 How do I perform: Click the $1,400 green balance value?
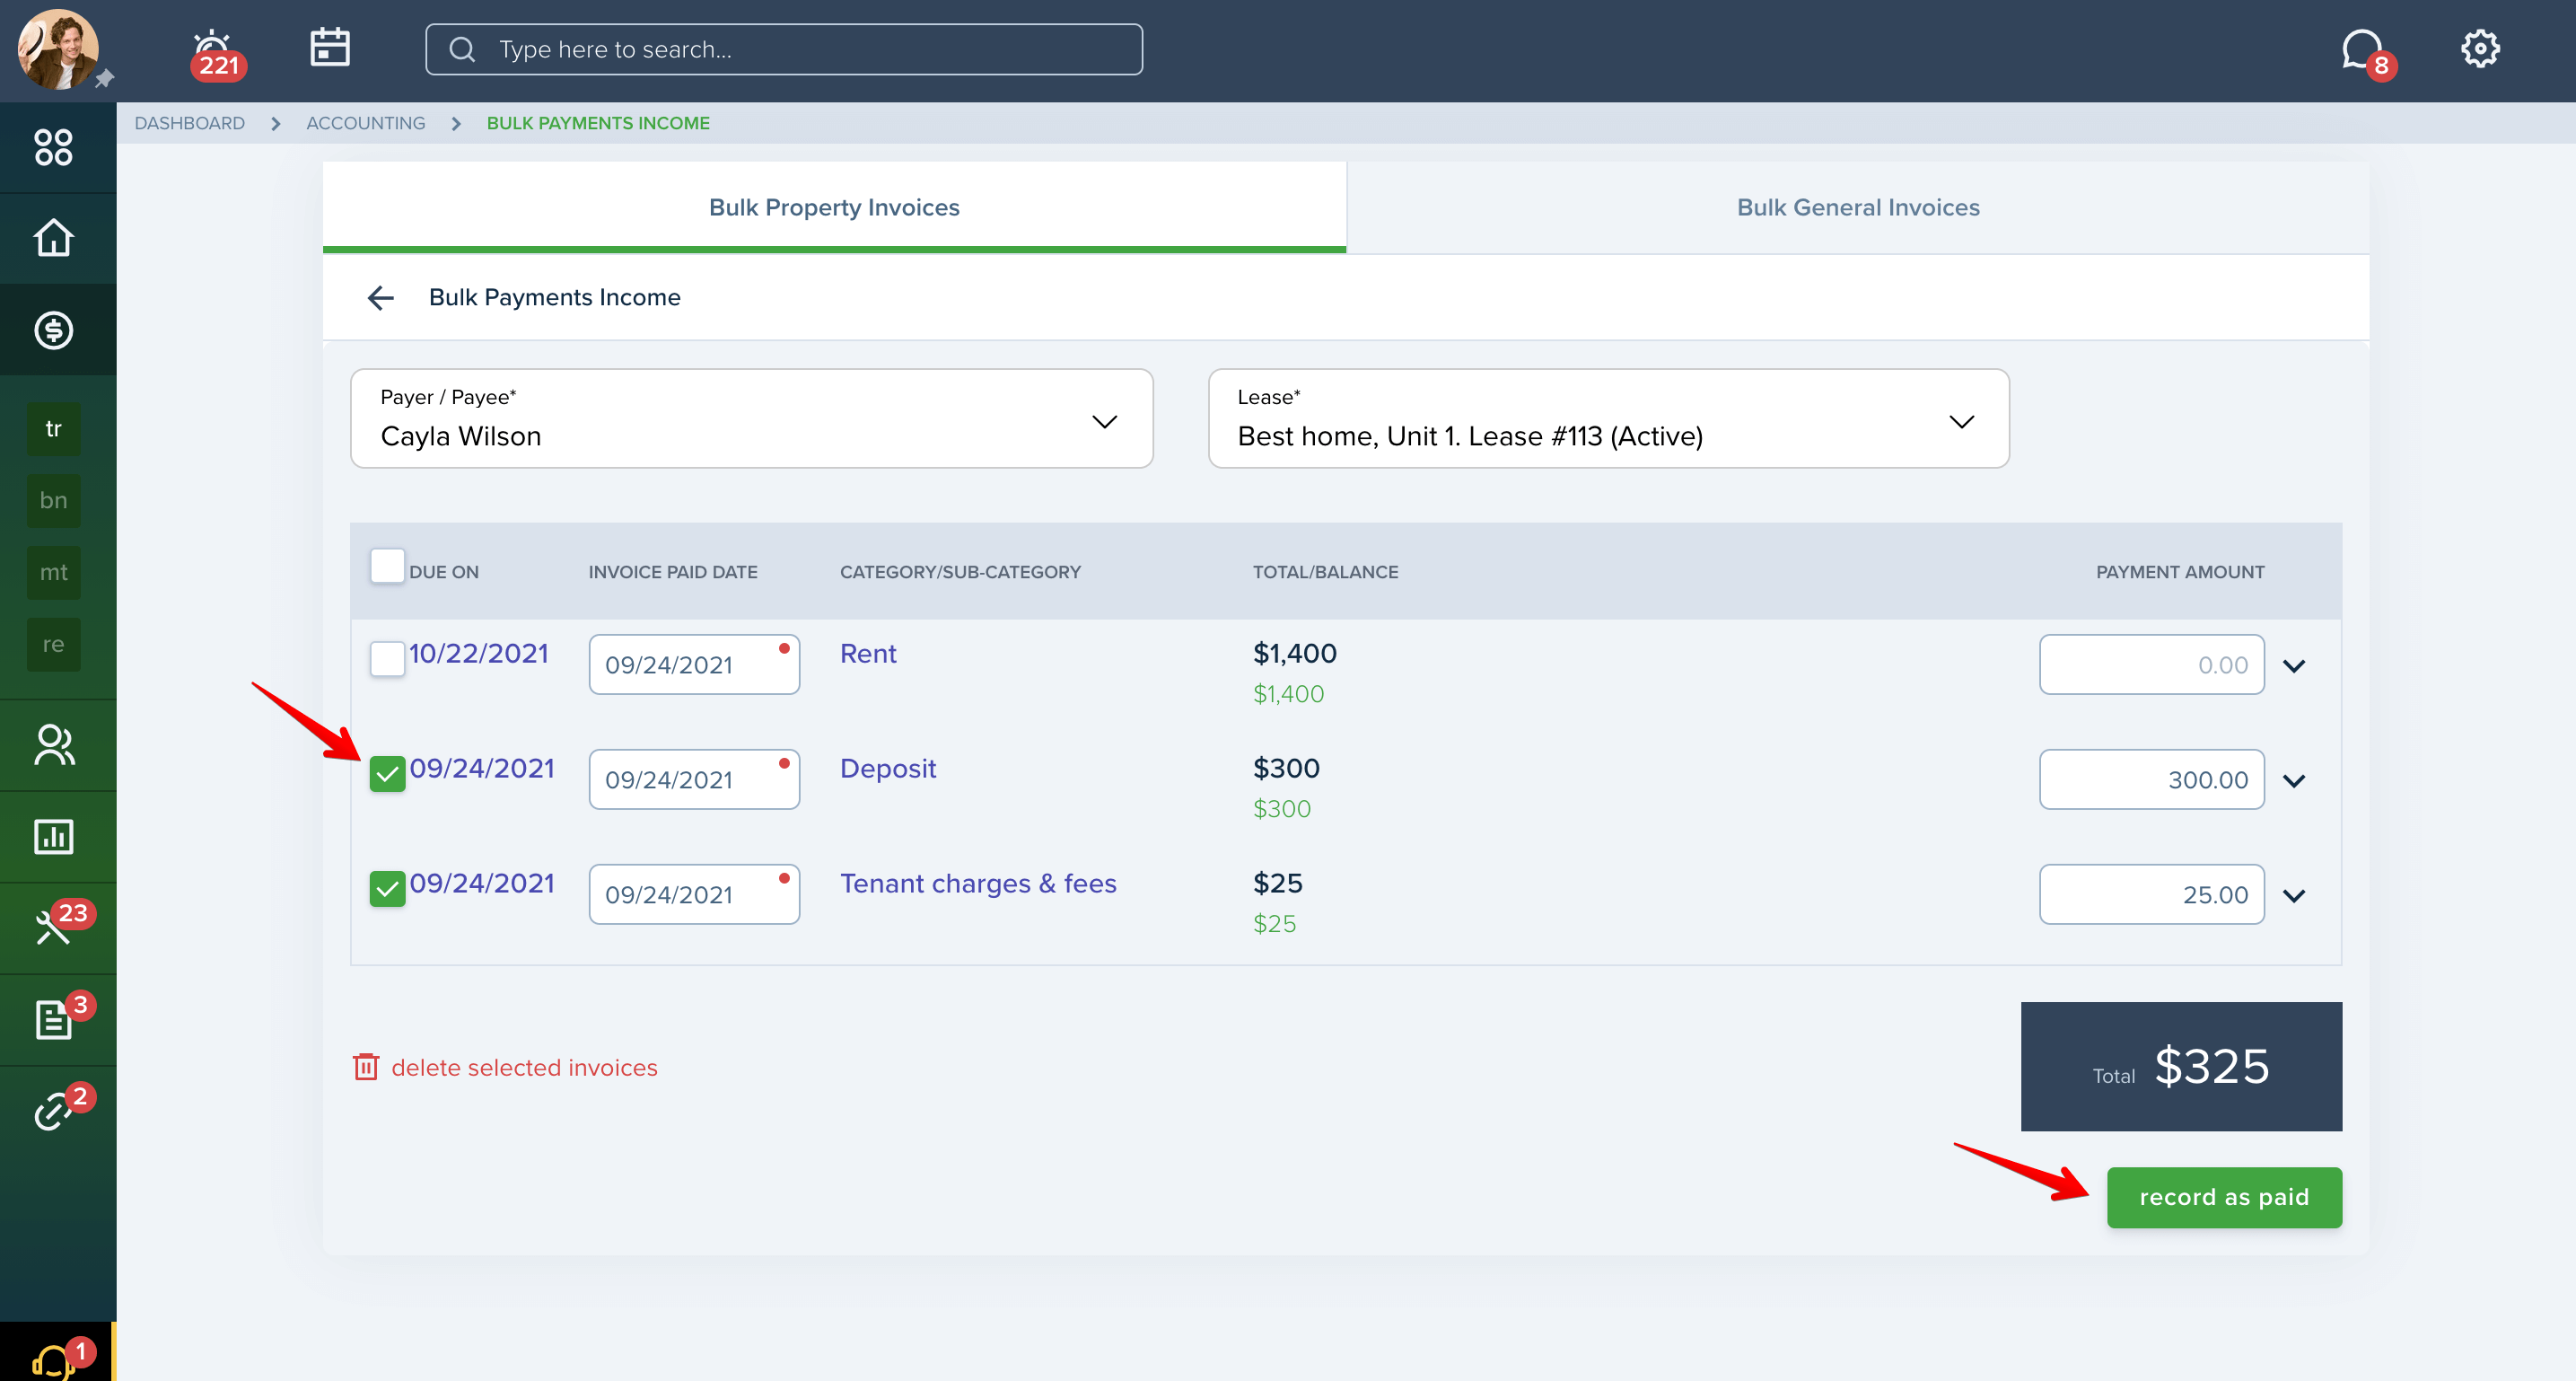[x=1289, y=693]
